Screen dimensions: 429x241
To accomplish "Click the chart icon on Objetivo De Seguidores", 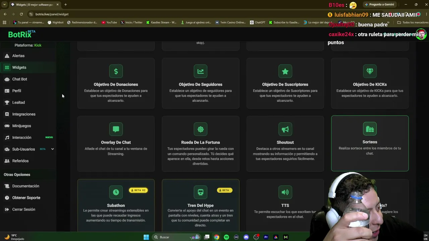I will click(200, 71).
